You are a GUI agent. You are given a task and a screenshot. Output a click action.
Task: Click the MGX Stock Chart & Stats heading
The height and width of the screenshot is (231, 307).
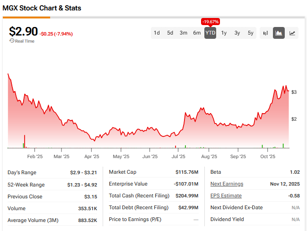42,8
